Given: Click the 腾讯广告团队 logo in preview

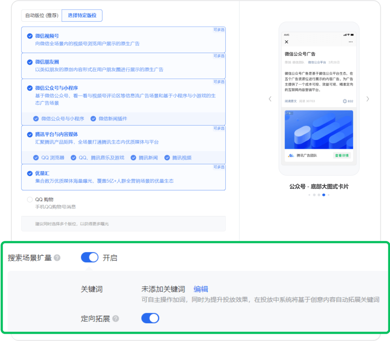Looking at the screenshot, I should [x=291, y=156].
